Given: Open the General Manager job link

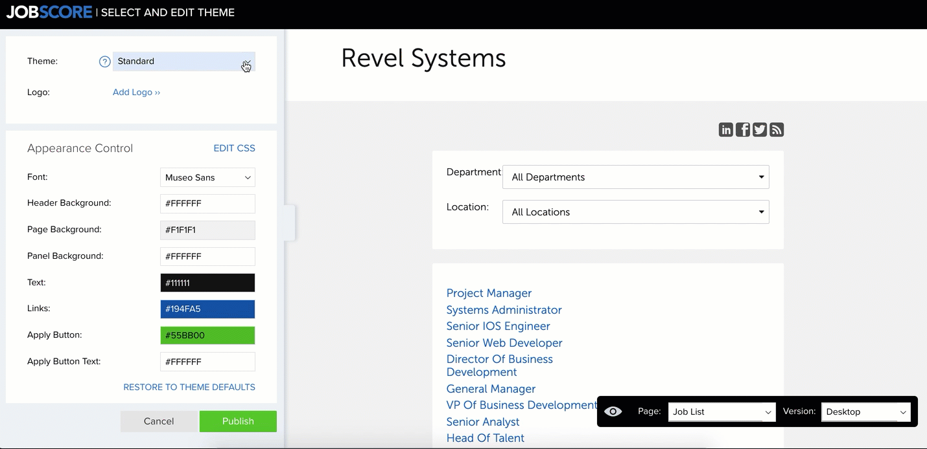Looking at the screenshot, I should tap(491, 389).
